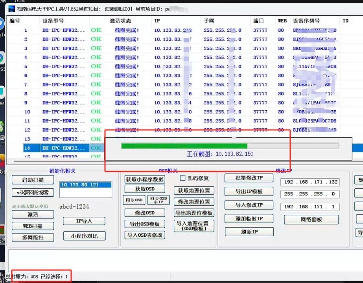Click 导出地理位模板
The image size is (363, 283).
(194, 213)
